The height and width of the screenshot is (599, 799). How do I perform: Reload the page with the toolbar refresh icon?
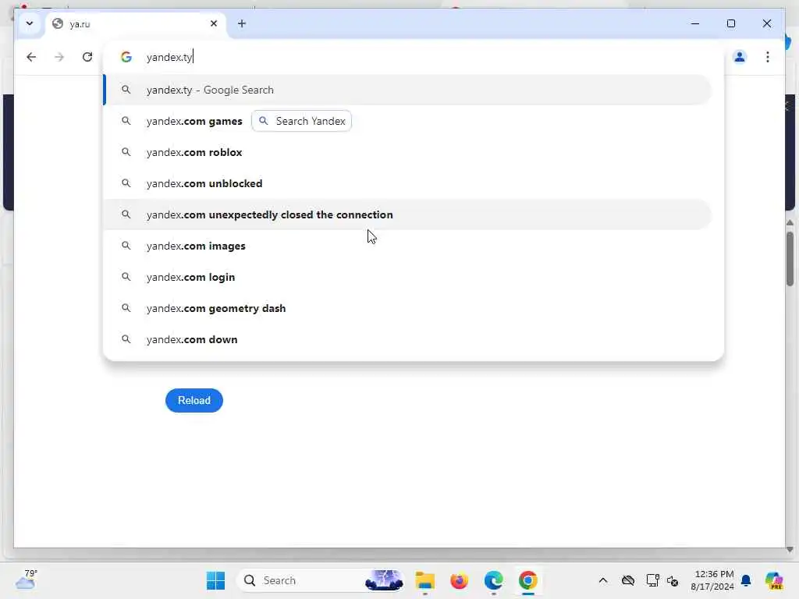[x=87, y=57]
